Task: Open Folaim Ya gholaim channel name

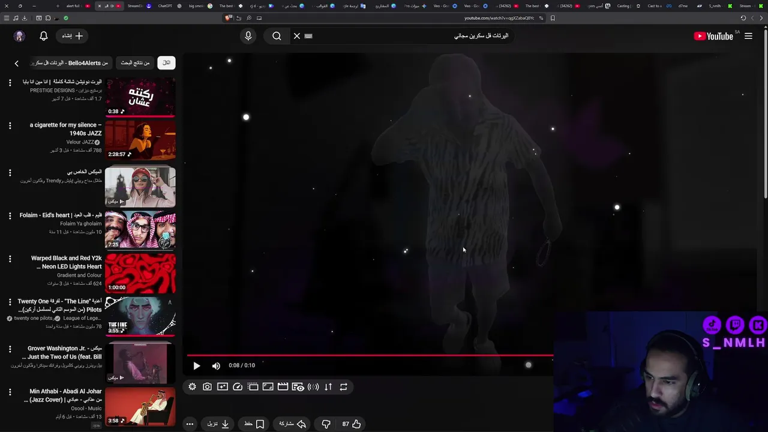Action: [x=81, y=224]
